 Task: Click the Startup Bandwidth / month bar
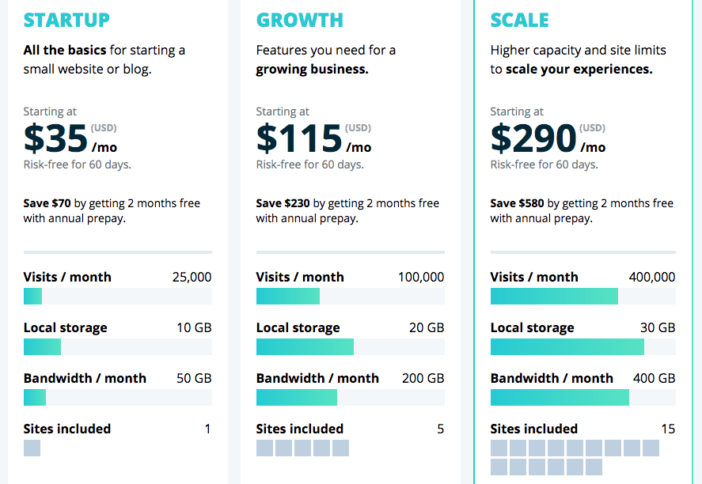click(x=117, y=398)
